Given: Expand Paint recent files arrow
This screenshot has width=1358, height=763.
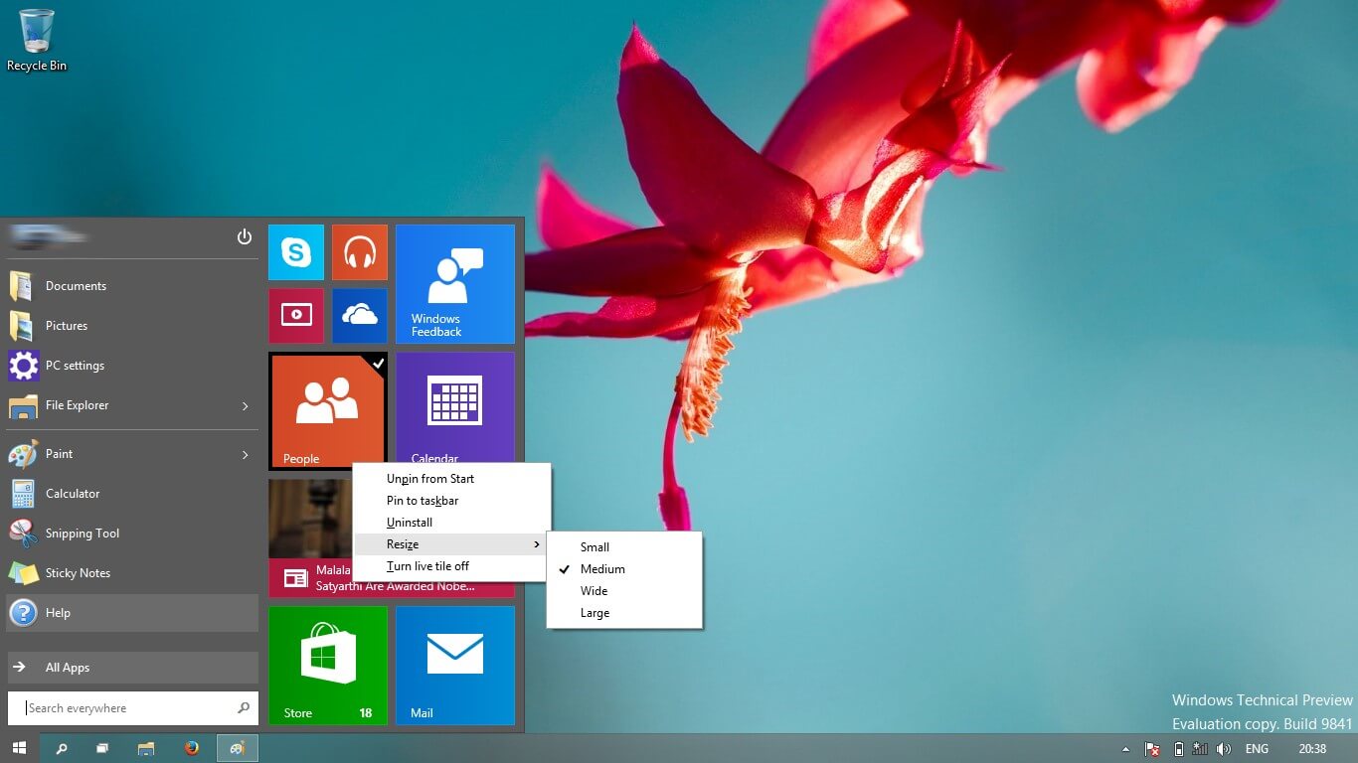Looking at the screenshot, I should tap(245, 454).
